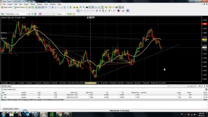
Task: Zoom out on the chart
Action: pos(84,7)
